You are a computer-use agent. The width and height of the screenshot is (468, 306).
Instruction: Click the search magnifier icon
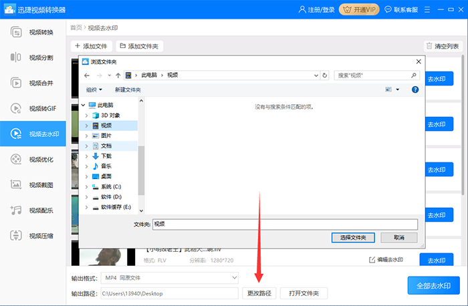[x=414, y=75]
